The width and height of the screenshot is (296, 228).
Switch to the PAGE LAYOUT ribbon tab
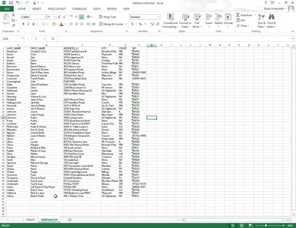(57, 9)
